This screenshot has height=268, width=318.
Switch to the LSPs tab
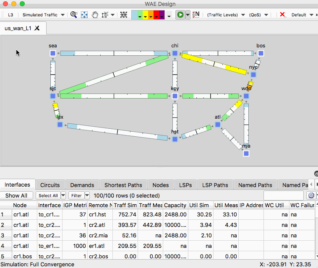185,185
